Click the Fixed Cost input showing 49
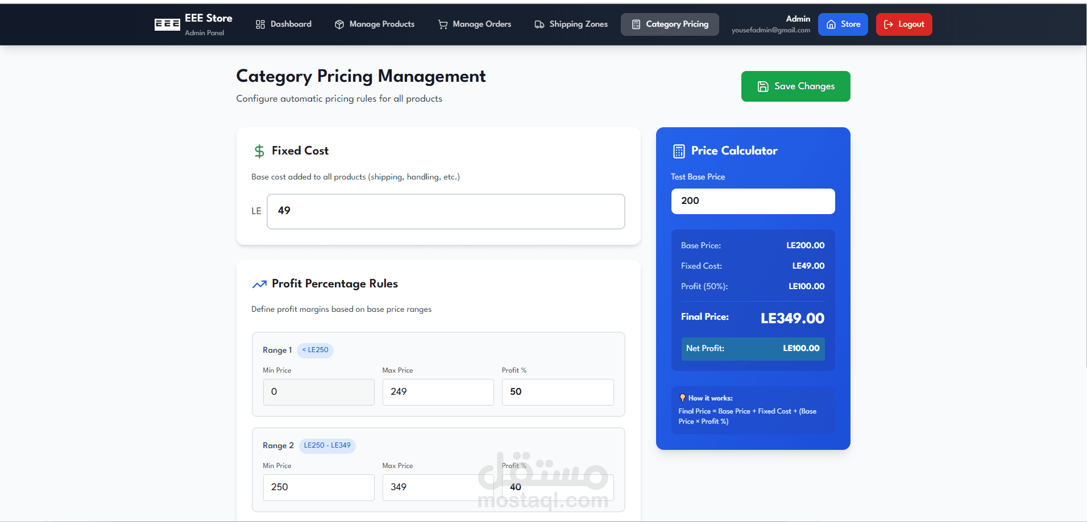 coord(446,211)
